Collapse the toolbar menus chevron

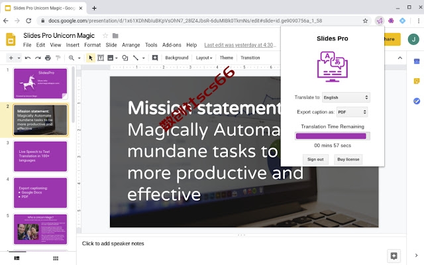(x=400, y=58)
